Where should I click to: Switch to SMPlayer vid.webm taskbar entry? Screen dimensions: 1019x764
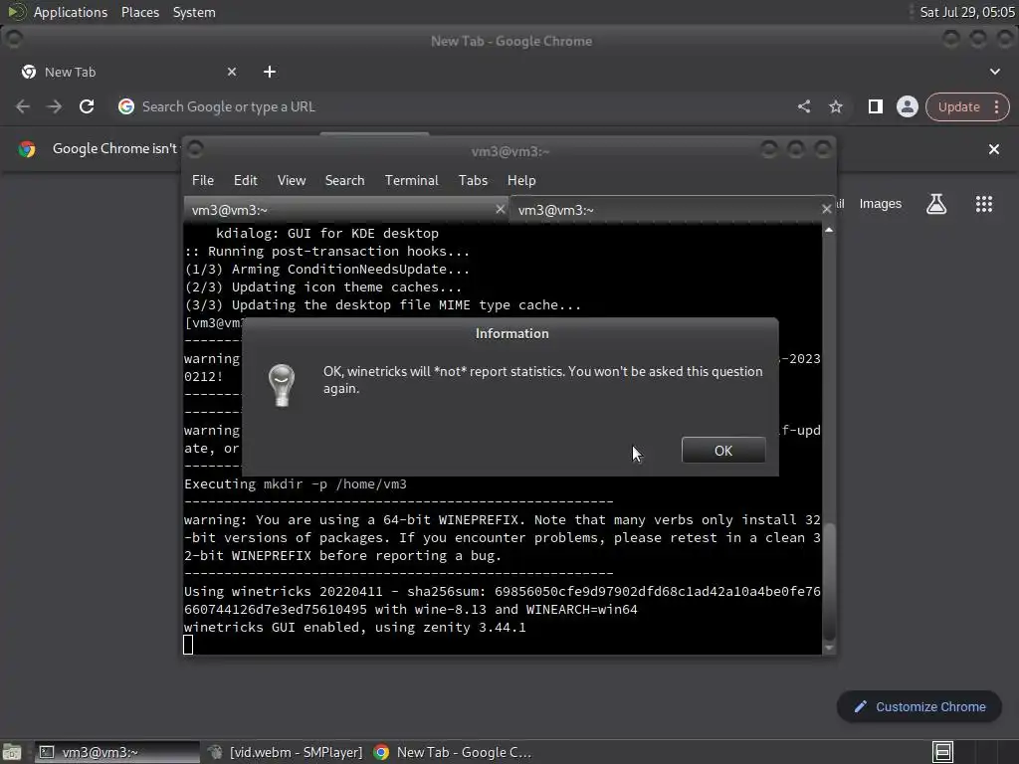[x=285, y=752]
